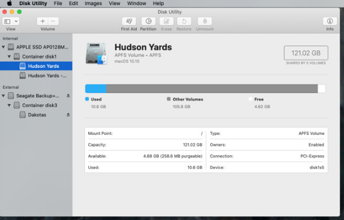Open the Info inspector button

point(330,21)
